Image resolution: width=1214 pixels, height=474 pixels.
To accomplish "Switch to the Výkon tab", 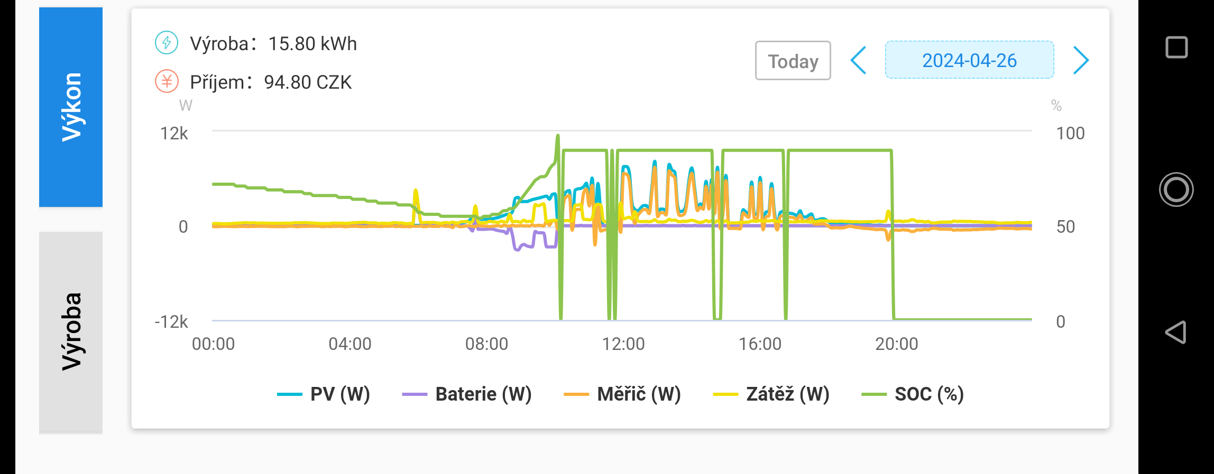I will [x=71, y=107].
